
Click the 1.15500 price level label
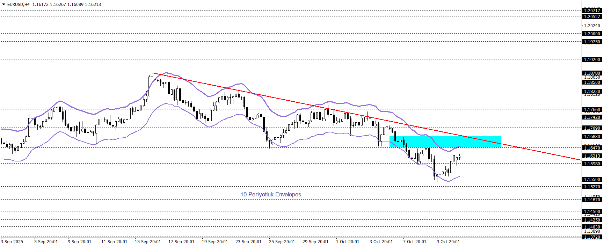pyautogui.click(x=592, y=180)
